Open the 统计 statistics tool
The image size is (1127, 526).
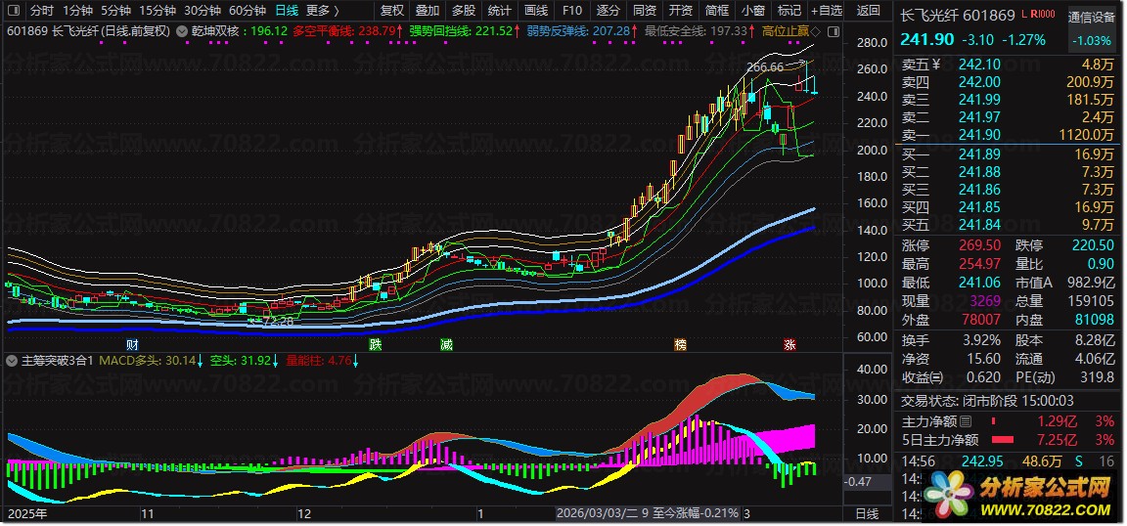[500, 10]
